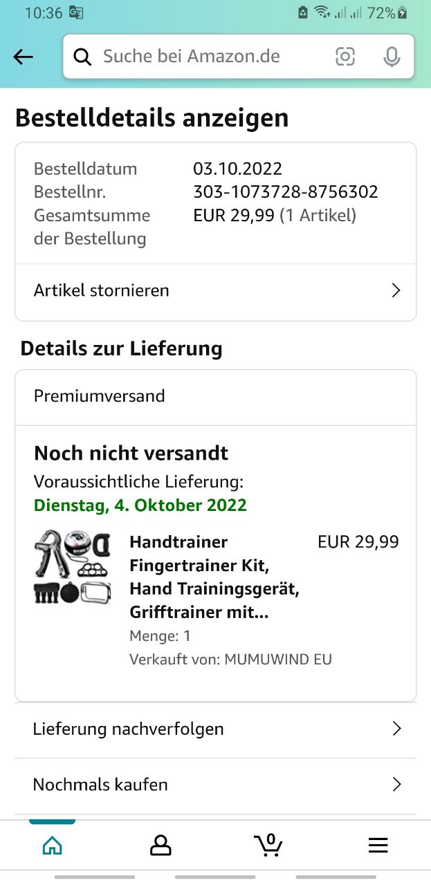
Task: Select Lieferung nachverfolgen option
Action: click(216, 730)
